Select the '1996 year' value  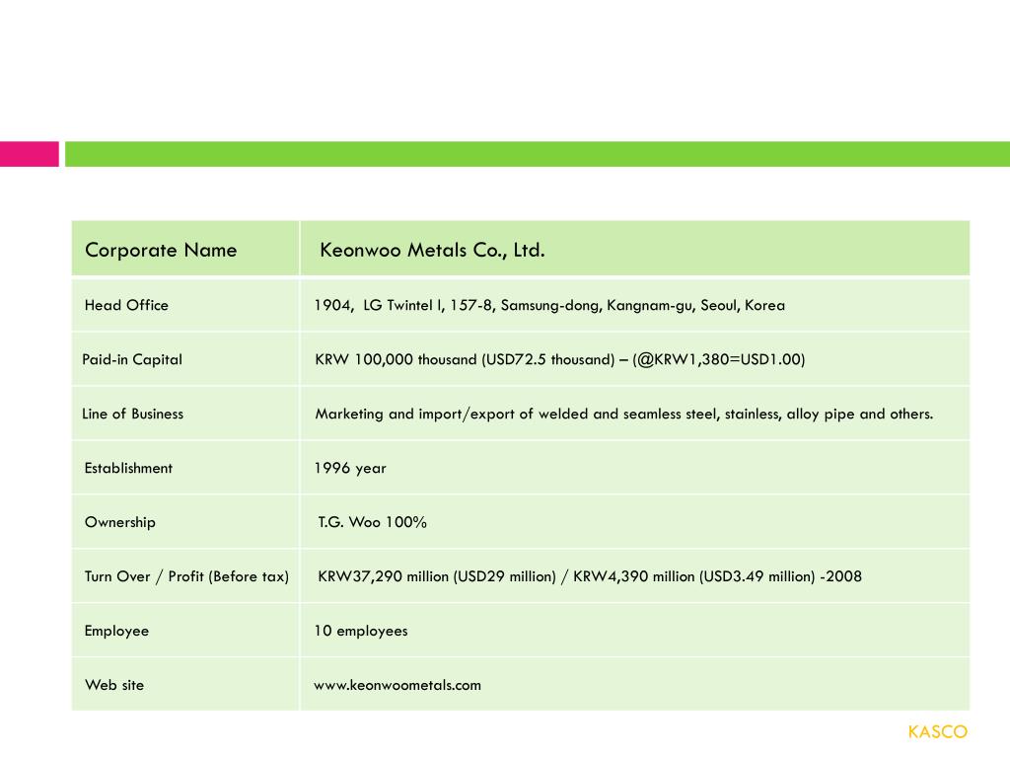350,469
